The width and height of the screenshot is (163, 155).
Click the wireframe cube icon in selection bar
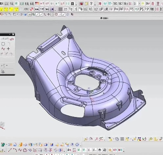click(x=21, y=14)
